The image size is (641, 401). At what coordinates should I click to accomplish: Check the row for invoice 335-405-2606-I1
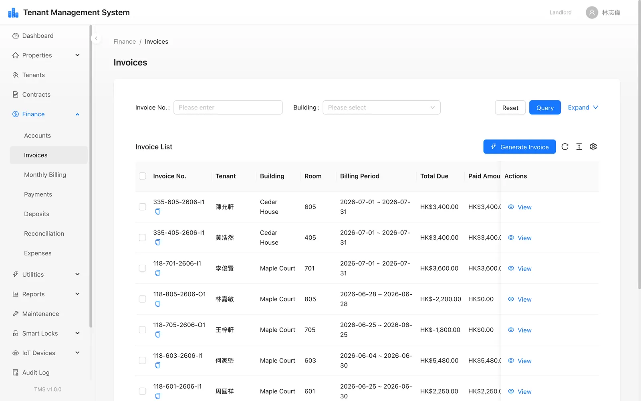(142, 237)
